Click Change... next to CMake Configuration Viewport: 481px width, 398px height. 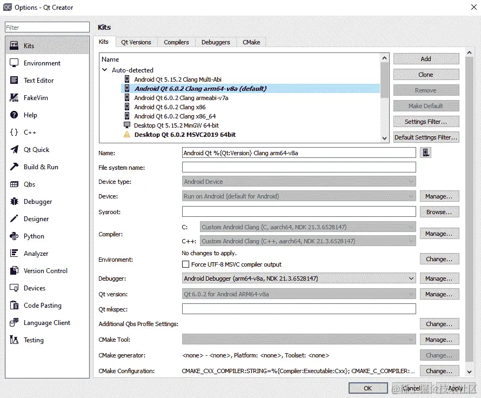[439, 371]
